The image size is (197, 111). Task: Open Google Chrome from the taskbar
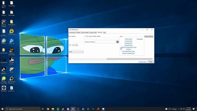click(x=48, y=109)
